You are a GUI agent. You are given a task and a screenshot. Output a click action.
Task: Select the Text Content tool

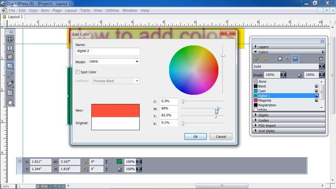pos(10,48)
